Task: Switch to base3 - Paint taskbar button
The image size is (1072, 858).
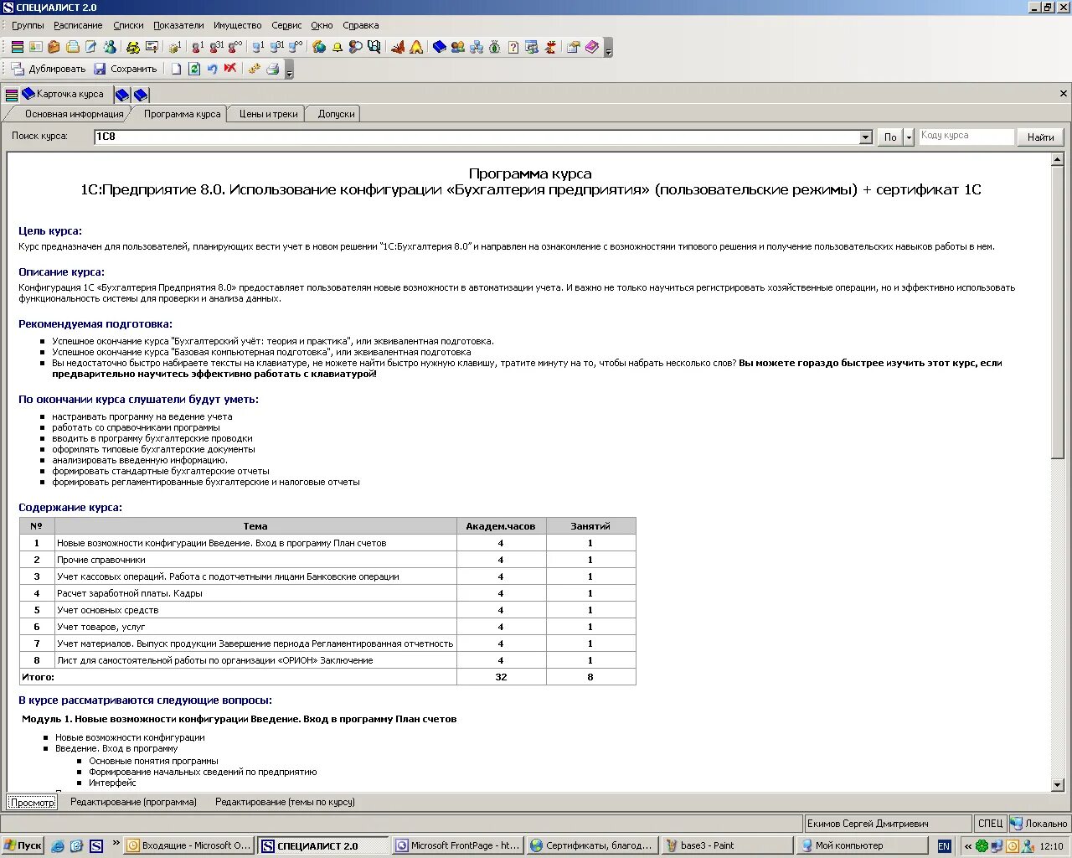Action: point(726,845)
